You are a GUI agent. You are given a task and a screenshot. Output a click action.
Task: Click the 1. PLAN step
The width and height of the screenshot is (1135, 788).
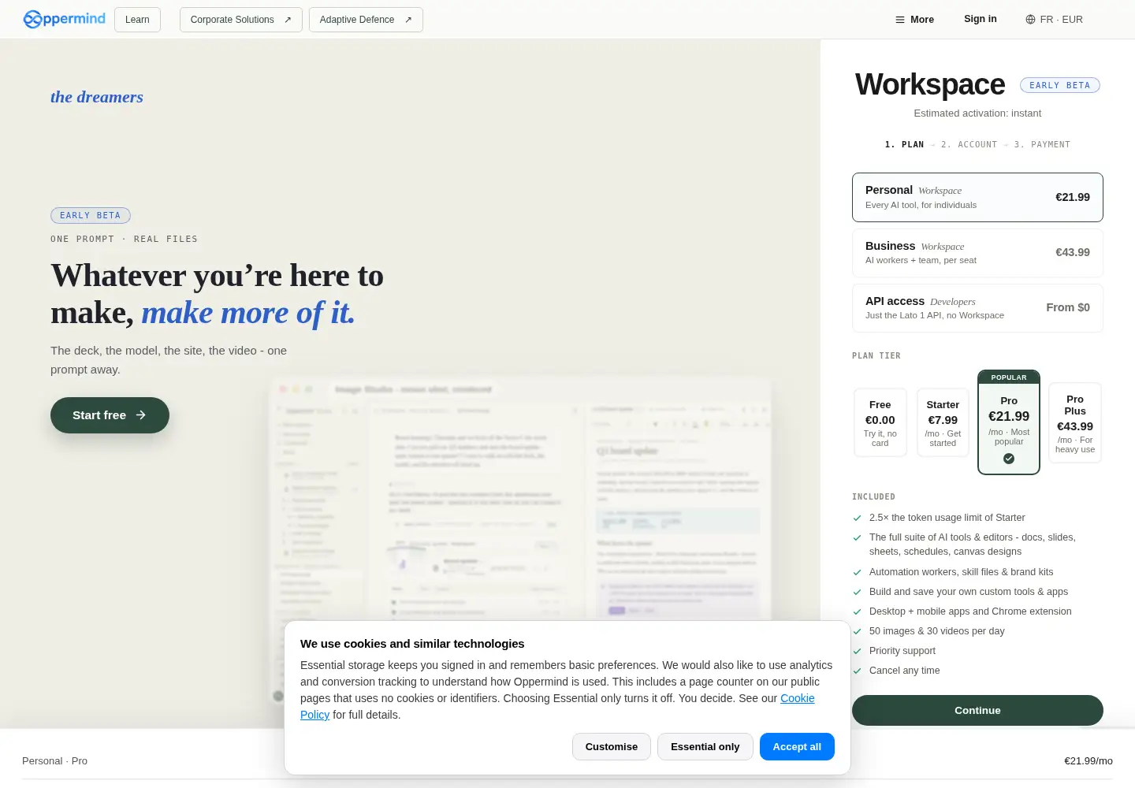click(x=904, y=145)
